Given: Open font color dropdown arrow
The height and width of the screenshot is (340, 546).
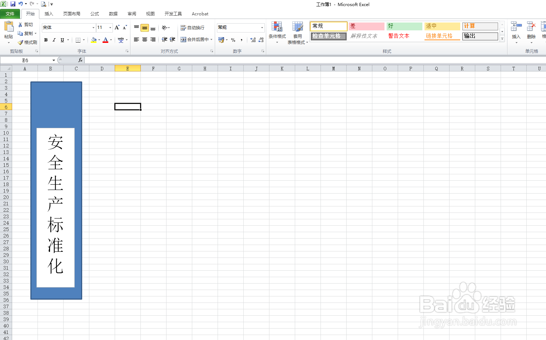Looking at the screenshot, I should click(x=111, y=40).
